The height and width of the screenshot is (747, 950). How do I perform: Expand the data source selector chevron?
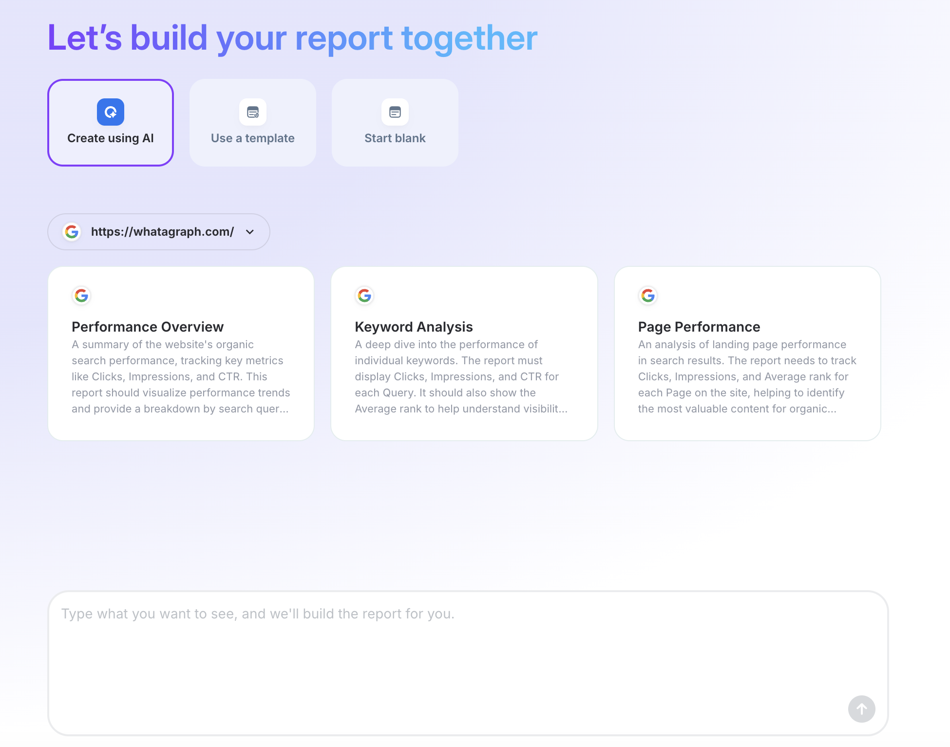250,232
